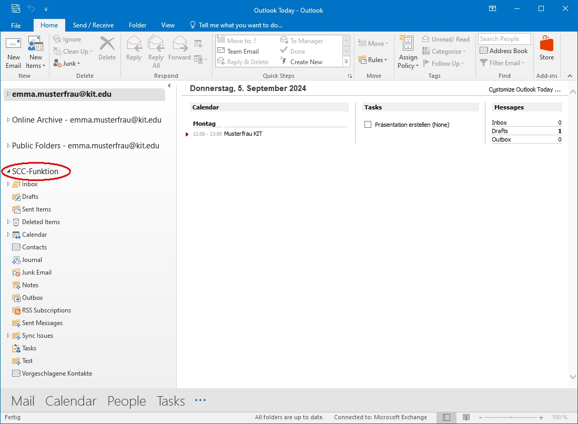Screen dimensions: 578x424
Task: Open the Address Book
Action: [x=503, y=51]
